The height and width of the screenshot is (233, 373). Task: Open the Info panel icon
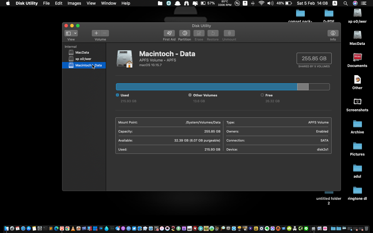point(333,33)
